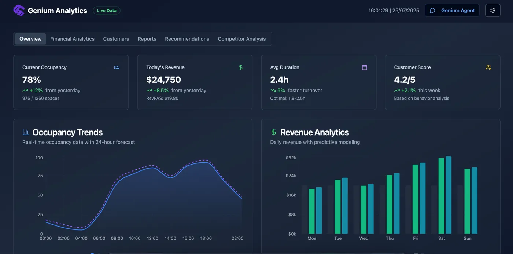Image resolution: width=513 pixels, height=254 pixels.
Task: Click the Genium Analytics title
Action: click(x=58, y=11)
